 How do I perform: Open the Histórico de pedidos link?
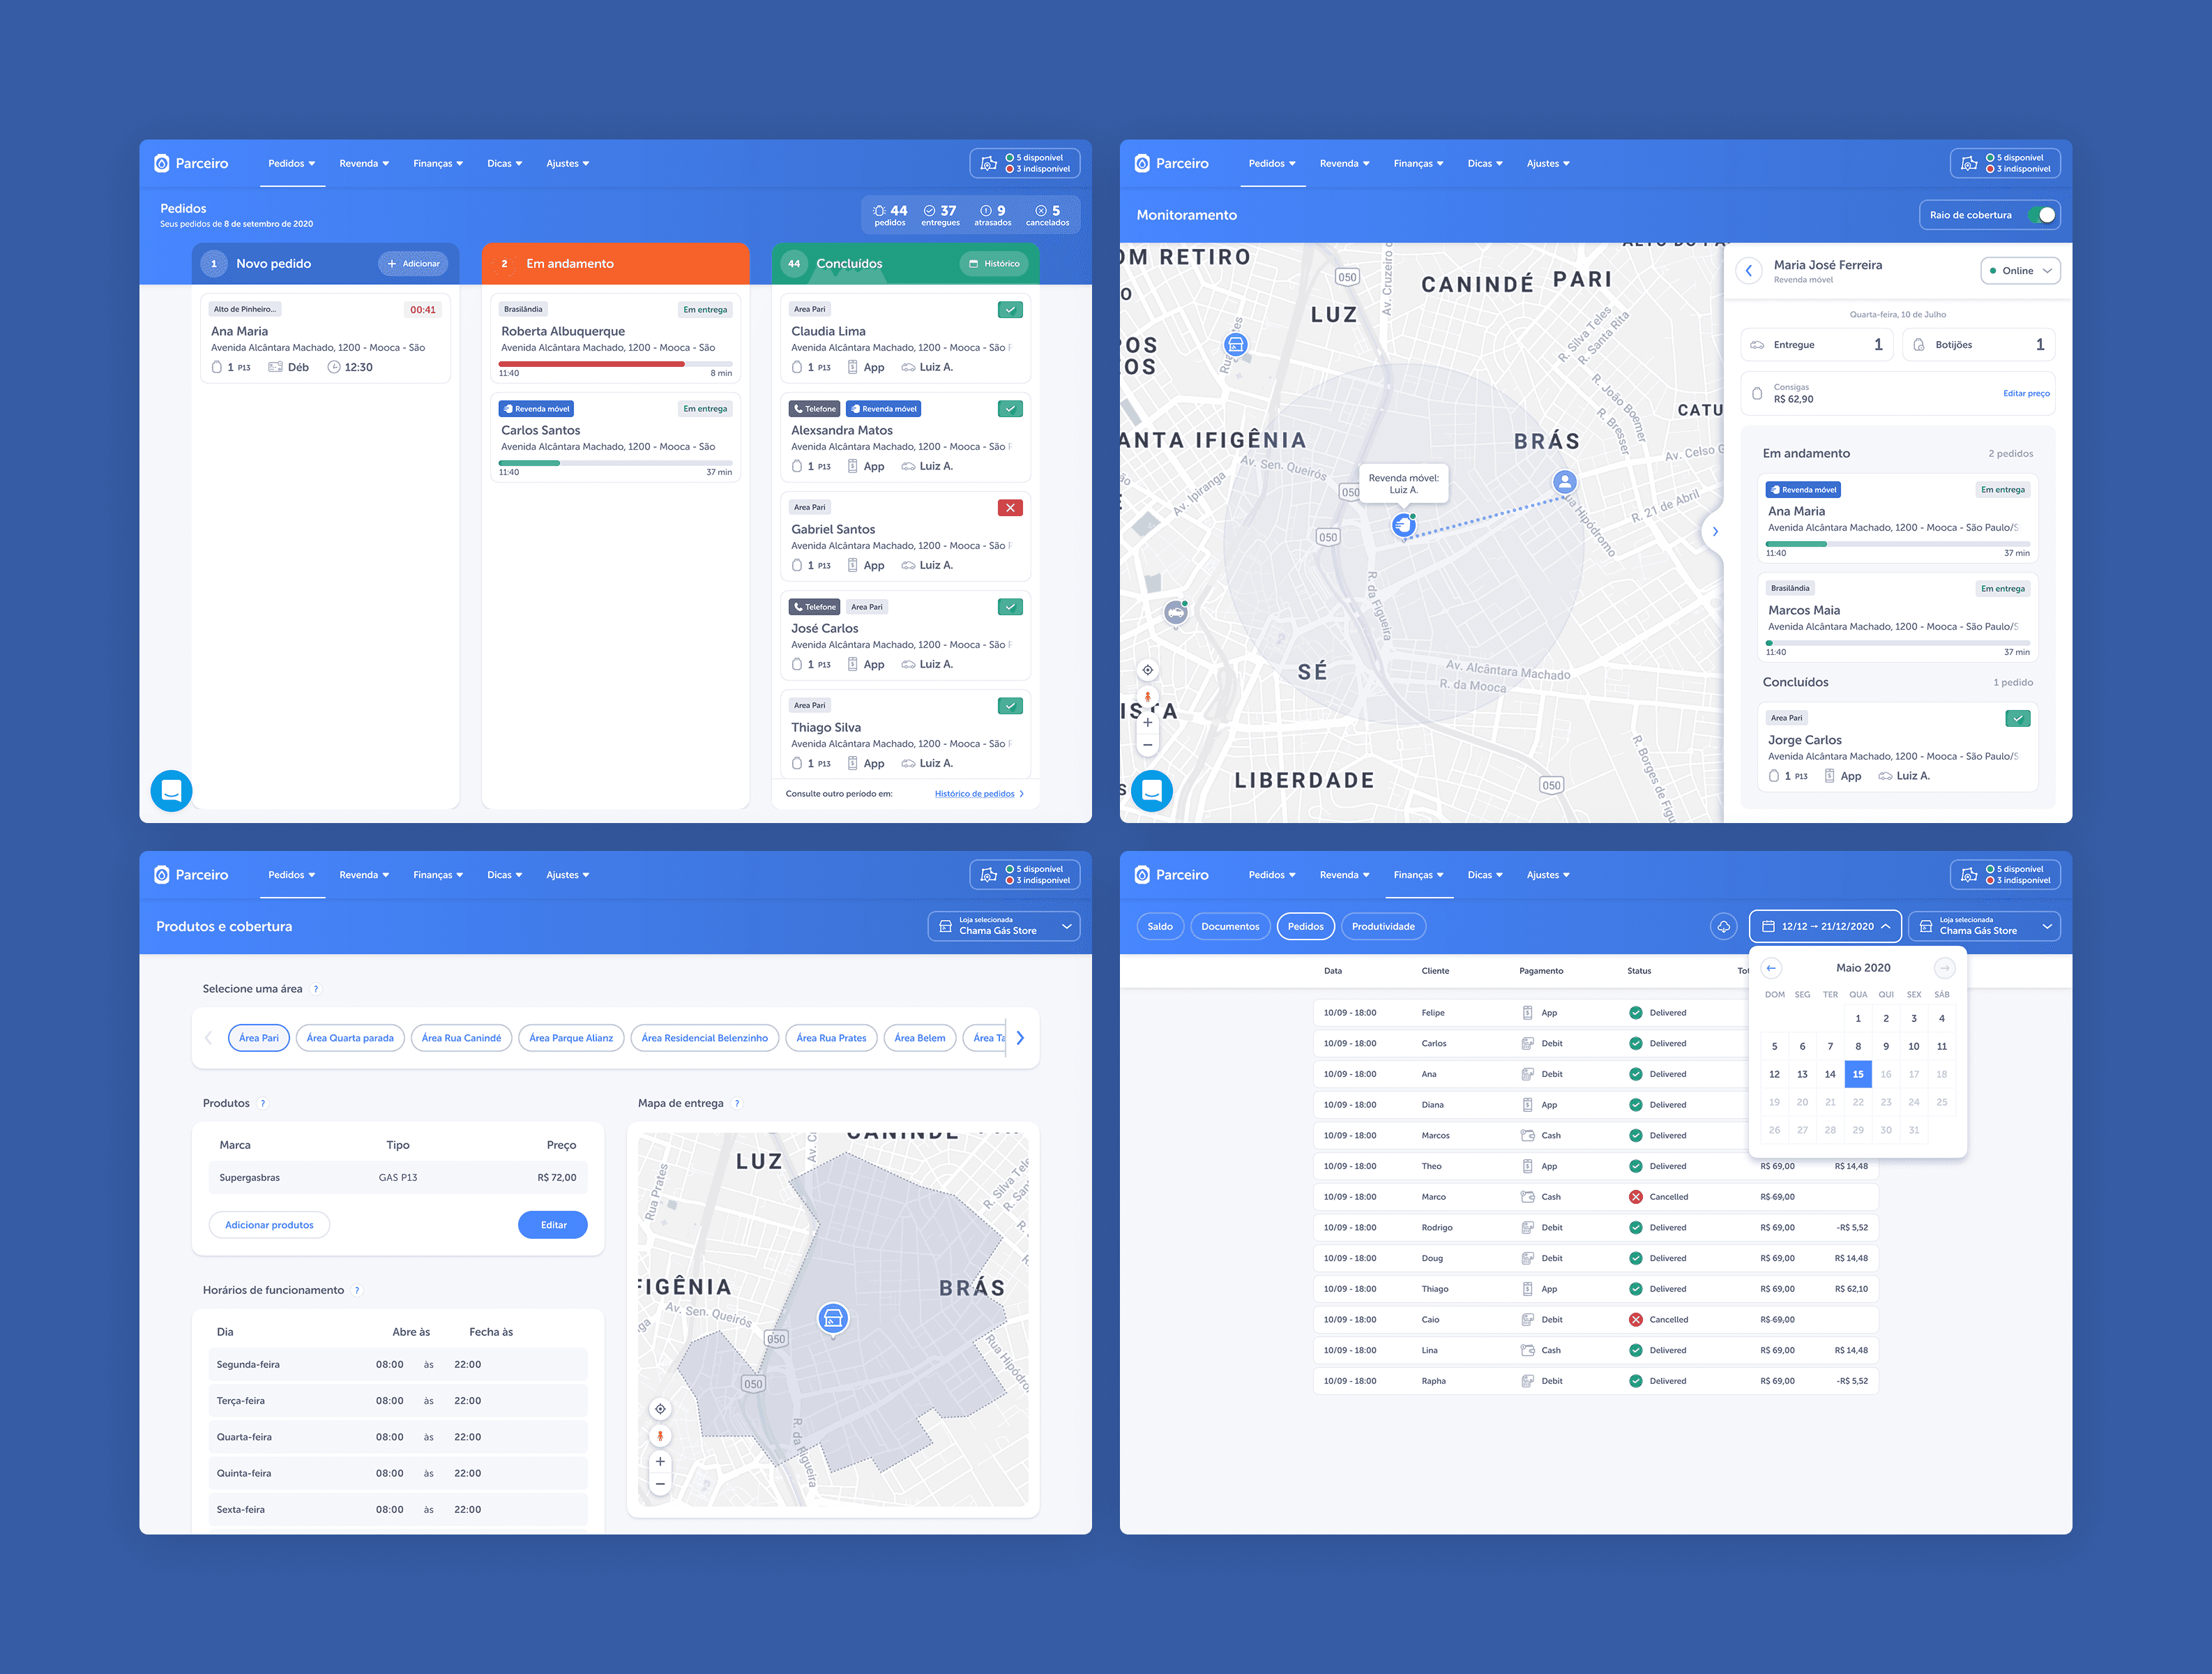975,794
